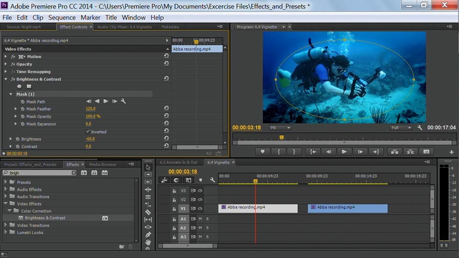This screenshot has width=459, height=258.
Task: Expand Mask Opacity property
Action: [x=16, y=116]
